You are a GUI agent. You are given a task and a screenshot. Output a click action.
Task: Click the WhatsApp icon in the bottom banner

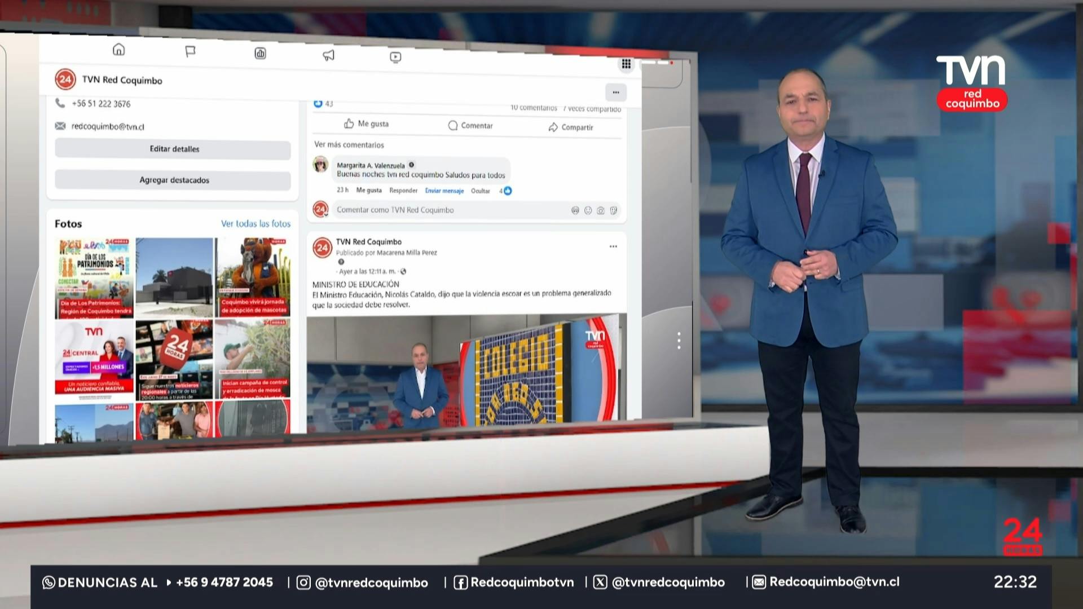click(x=49, y=582)
